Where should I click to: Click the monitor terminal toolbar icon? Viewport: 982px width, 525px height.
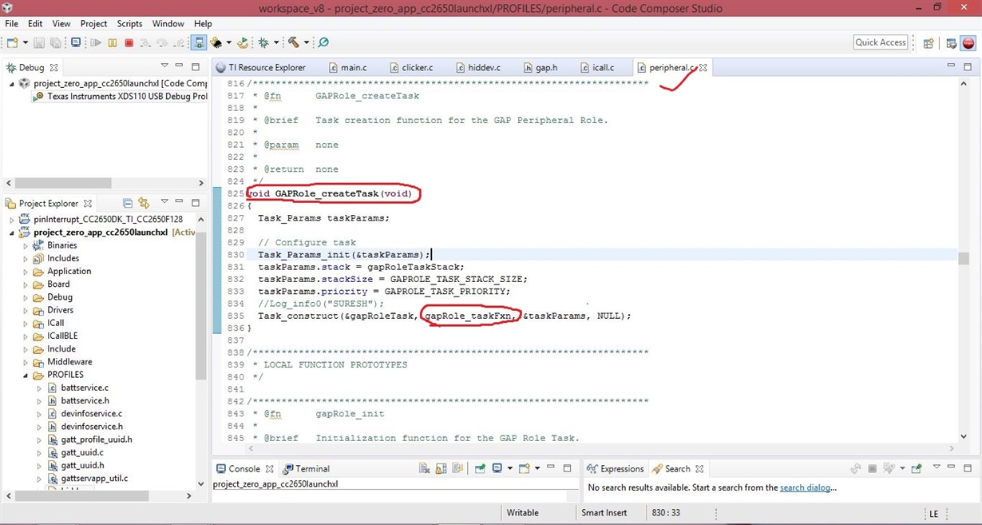76,42
